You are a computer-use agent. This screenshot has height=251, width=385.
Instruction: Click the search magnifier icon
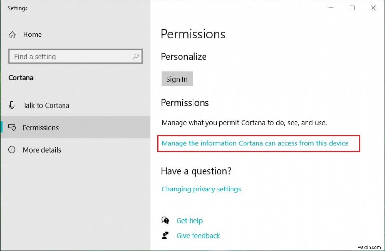136,57
